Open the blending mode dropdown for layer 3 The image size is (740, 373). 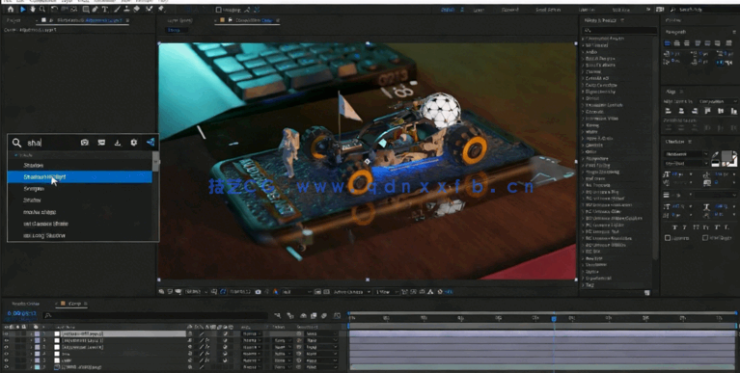click(252, 347)
